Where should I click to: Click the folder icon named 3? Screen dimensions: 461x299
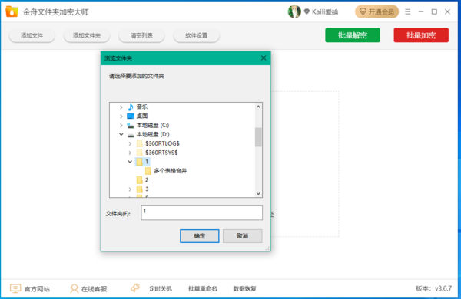tap(140, 189)
